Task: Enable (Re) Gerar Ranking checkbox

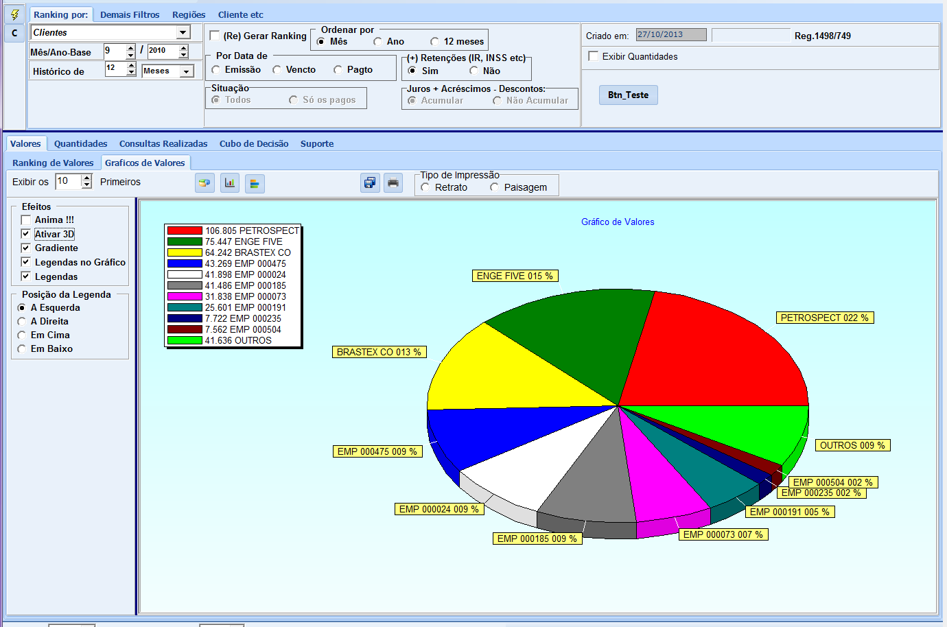Action: point(215,36)
